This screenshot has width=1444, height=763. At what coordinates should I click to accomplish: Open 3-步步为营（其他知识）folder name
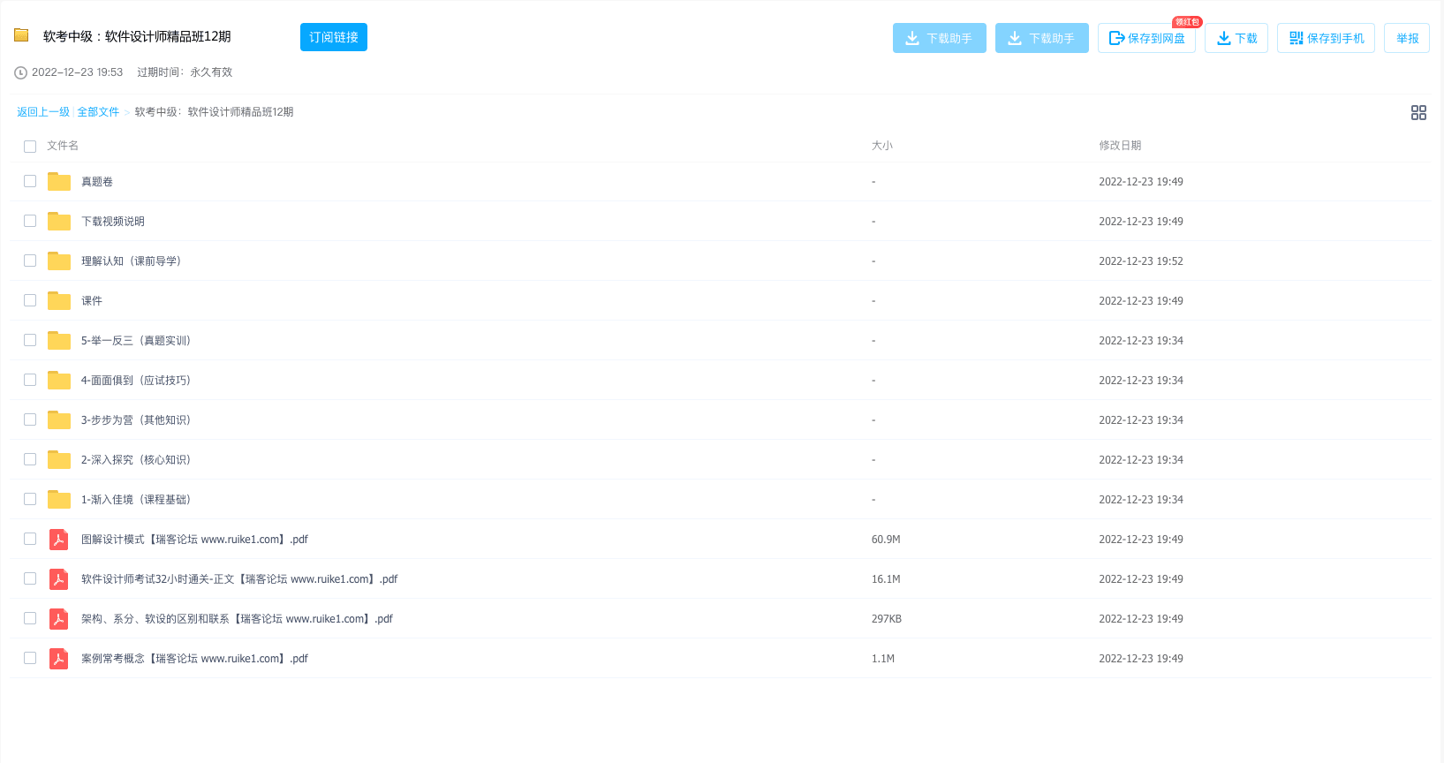point(136,419)
